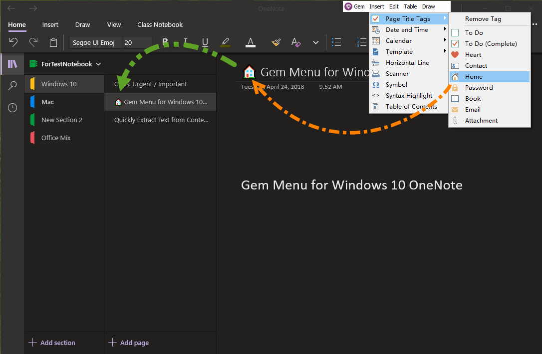The width and height of the screenshot is (542, 354).
Task: Redo the last undone action
Action: pos(33,42)
